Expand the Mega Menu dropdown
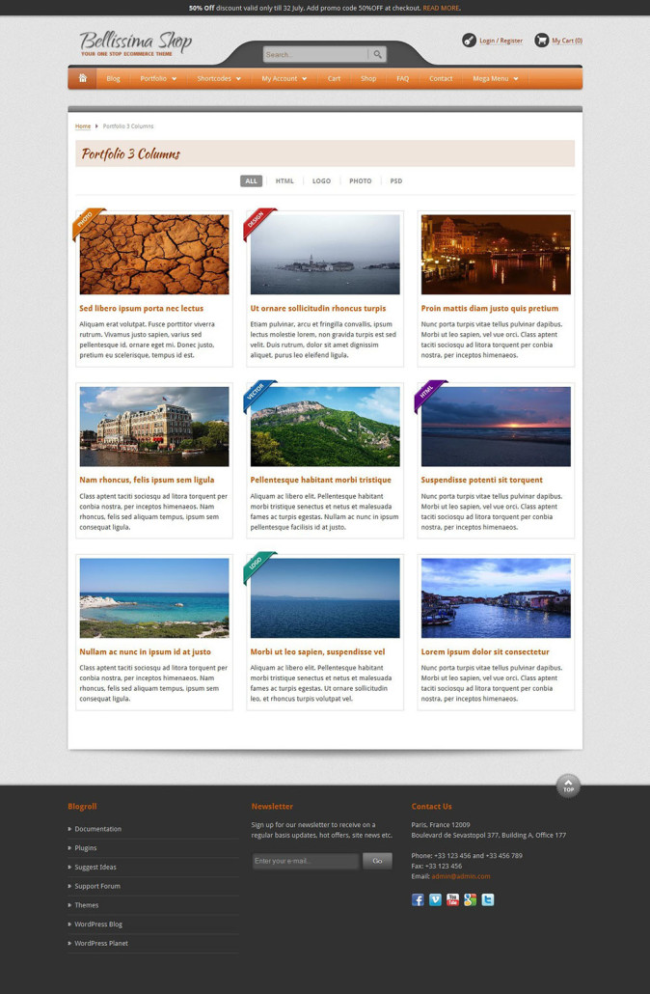This screenshot has width=650, height=994. 496,78
